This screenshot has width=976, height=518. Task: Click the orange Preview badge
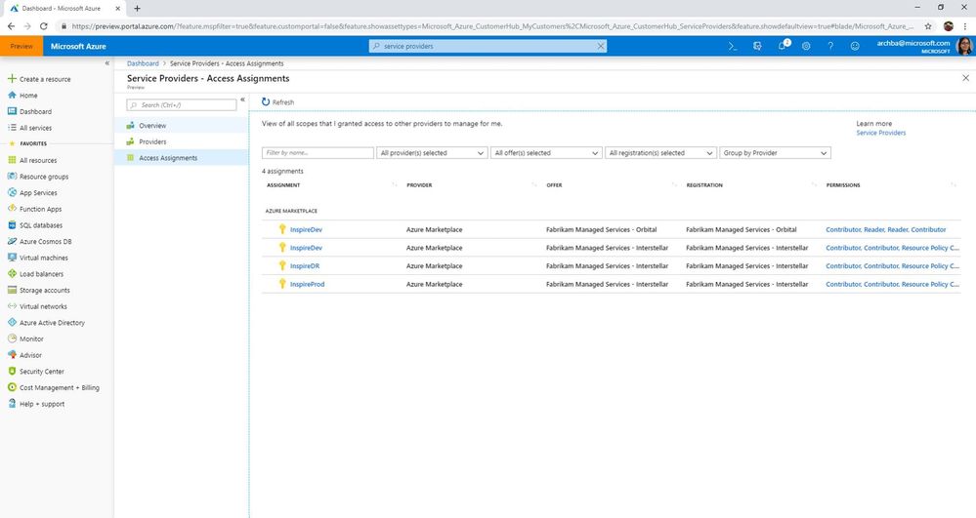[21, 46]
